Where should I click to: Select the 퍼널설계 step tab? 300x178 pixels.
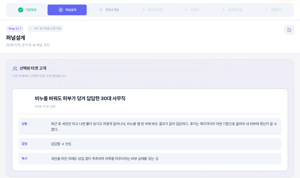coord(67,10)
